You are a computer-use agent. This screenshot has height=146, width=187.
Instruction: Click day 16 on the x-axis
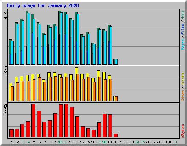(93, 142)
